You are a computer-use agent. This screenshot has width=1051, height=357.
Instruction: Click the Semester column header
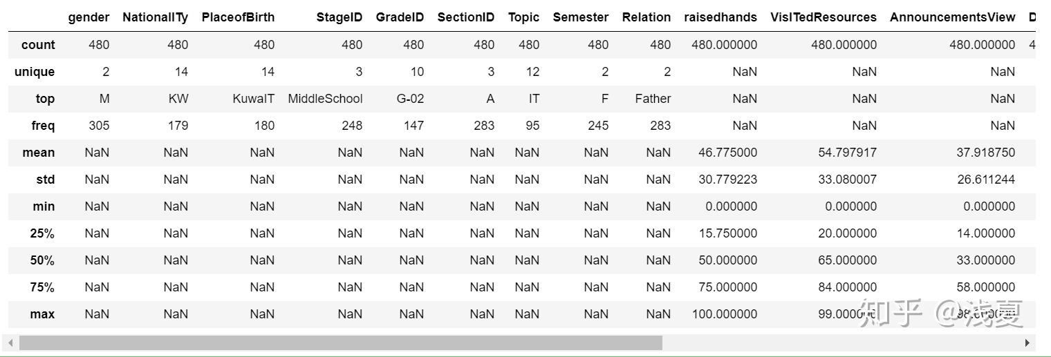(x=580, y=17)
